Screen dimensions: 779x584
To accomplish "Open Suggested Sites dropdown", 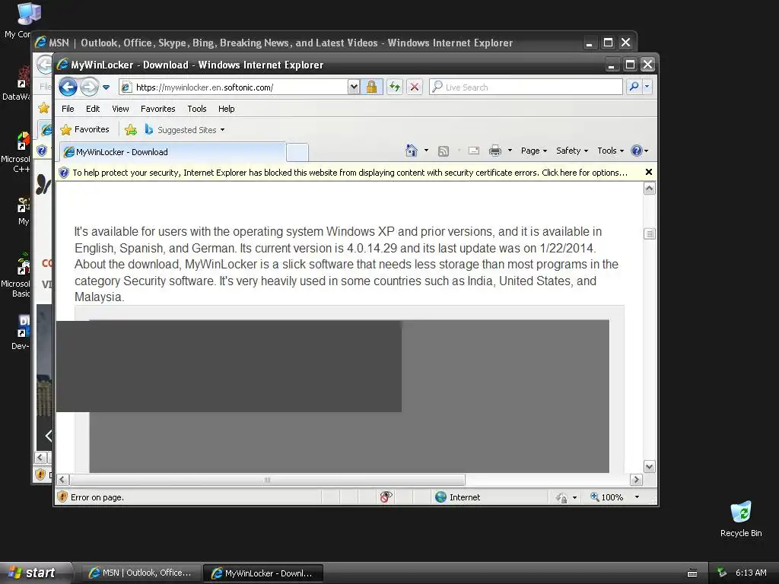I will click(x=184, y=130).
